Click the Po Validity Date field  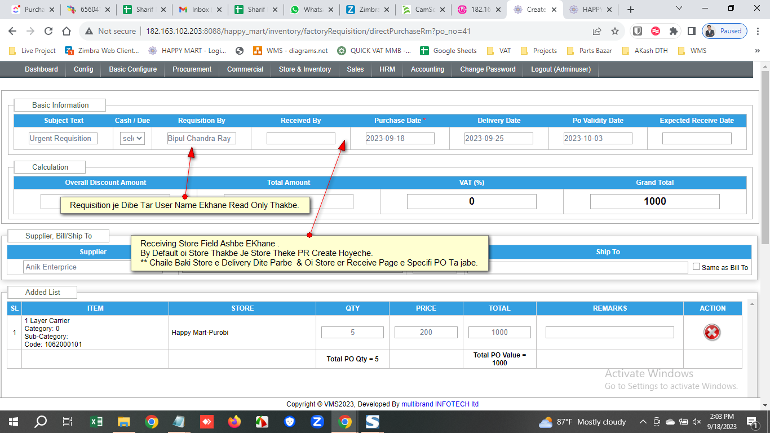pyautogui.click(x=598, y=138)
